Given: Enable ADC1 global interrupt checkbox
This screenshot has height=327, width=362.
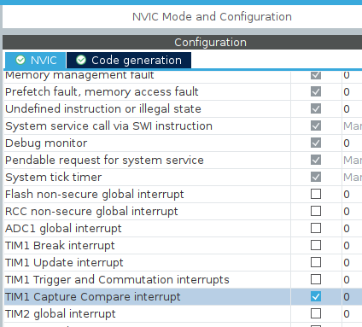Looking at the screenshot, I should pos(316,228).
